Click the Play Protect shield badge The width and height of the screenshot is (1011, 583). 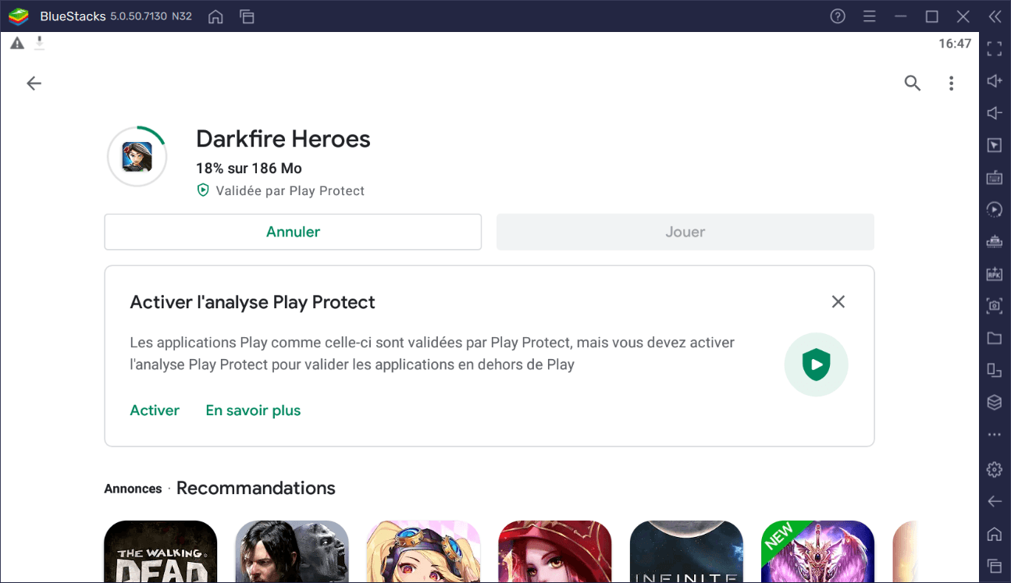click(x=203, y=190)
